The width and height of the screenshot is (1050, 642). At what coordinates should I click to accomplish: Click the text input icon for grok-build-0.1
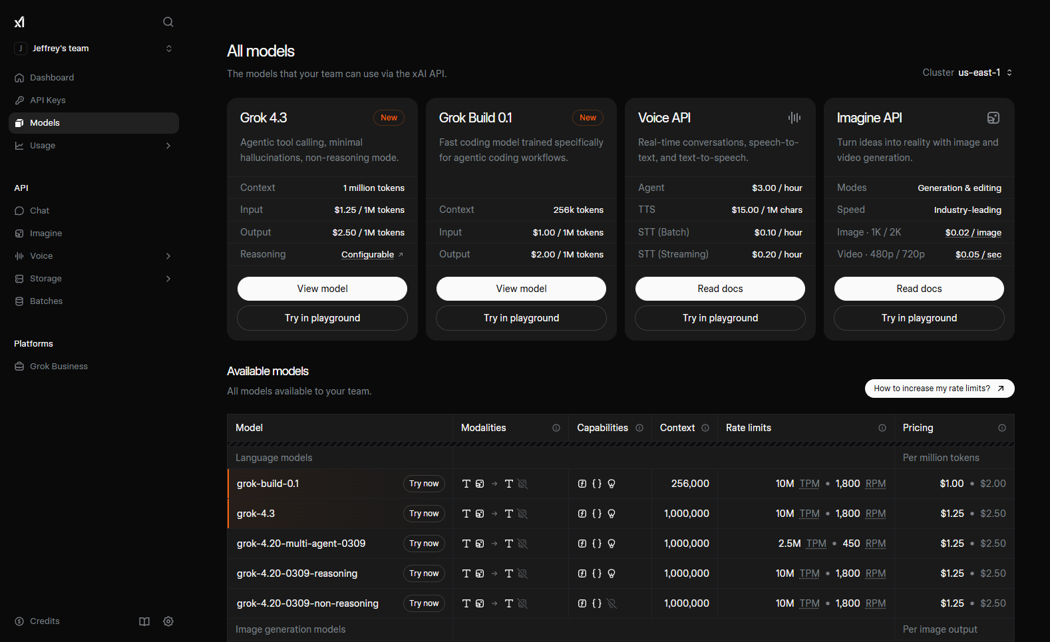click(x=466, y=484)
